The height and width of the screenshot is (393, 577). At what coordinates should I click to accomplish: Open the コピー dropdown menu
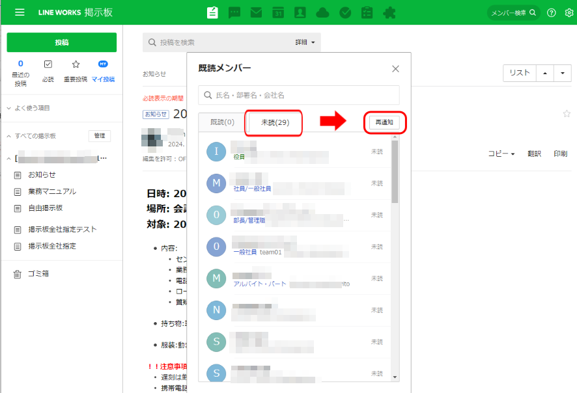(501, 154)
